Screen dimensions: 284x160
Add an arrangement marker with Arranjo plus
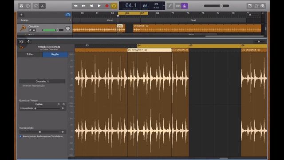click(70, 20)
